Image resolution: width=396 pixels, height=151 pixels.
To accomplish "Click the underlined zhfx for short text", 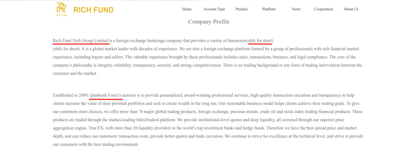I will coord(260,41).
